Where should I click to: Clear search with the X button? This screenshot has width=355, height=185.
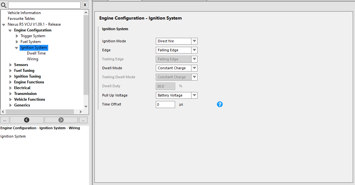[x=85, y=5]
